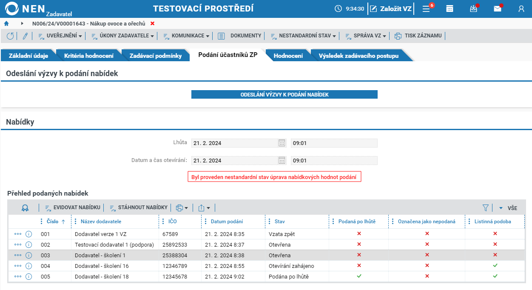532x290 pixels.
Task: Switch to Základní údaje tab
Action: tap(28, 56)
